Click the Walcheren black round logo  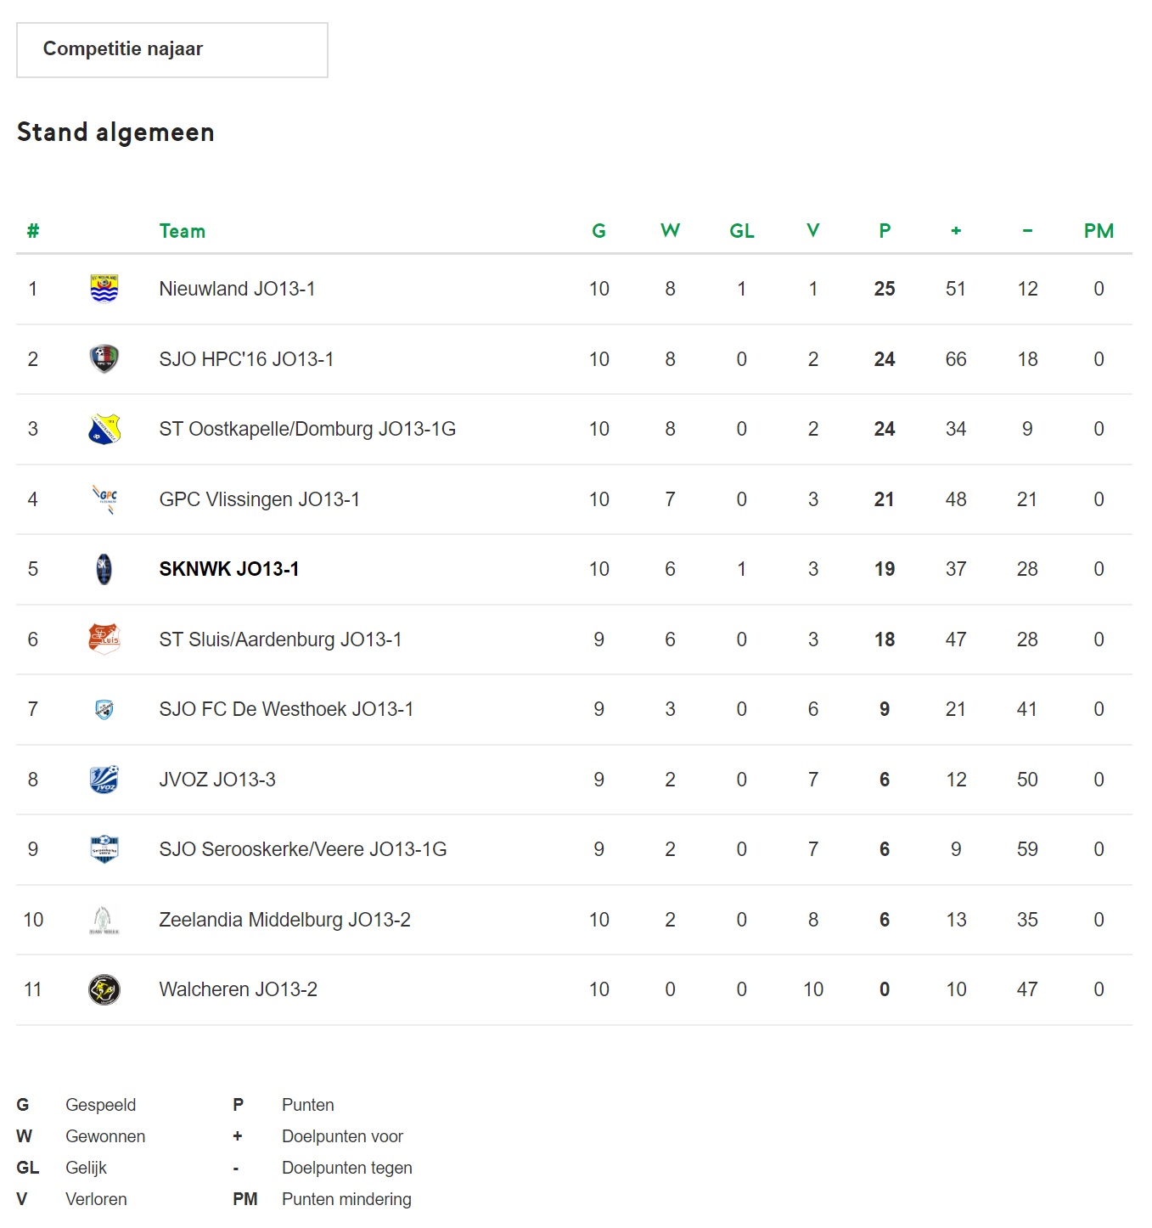click(104, 989)
